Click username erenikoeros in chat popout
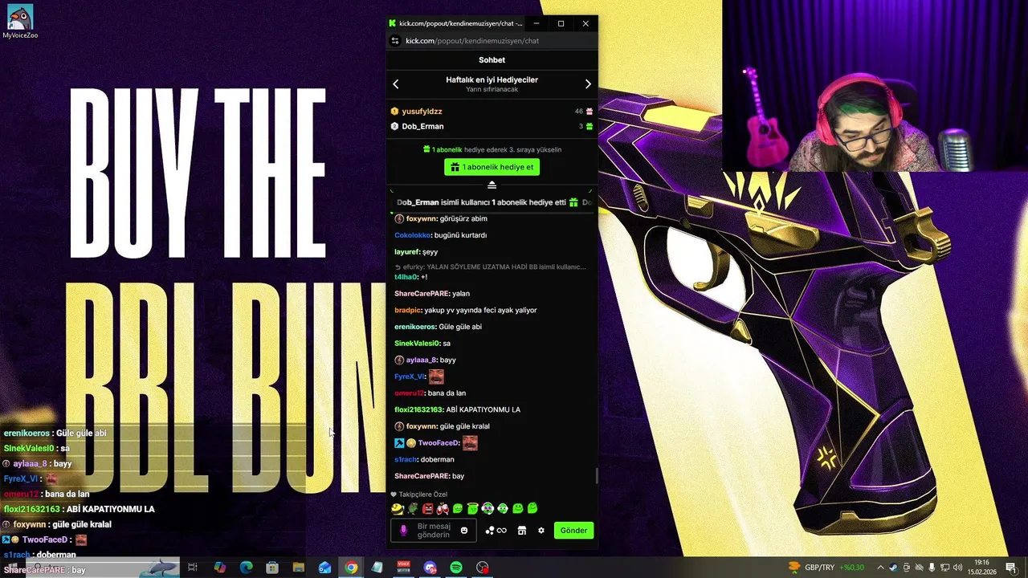Screen dimensions: 1028x578 tap(414, 327)
